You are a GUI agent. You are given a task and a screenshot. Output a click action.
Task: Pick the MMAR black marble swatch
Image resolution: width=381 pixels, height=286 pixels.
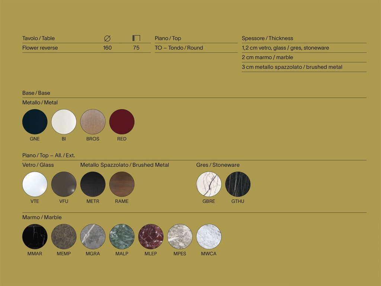pyautogui.click(x=35, y=236)
